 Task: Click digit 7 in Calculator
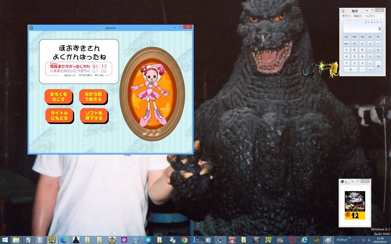click(346, 50)
